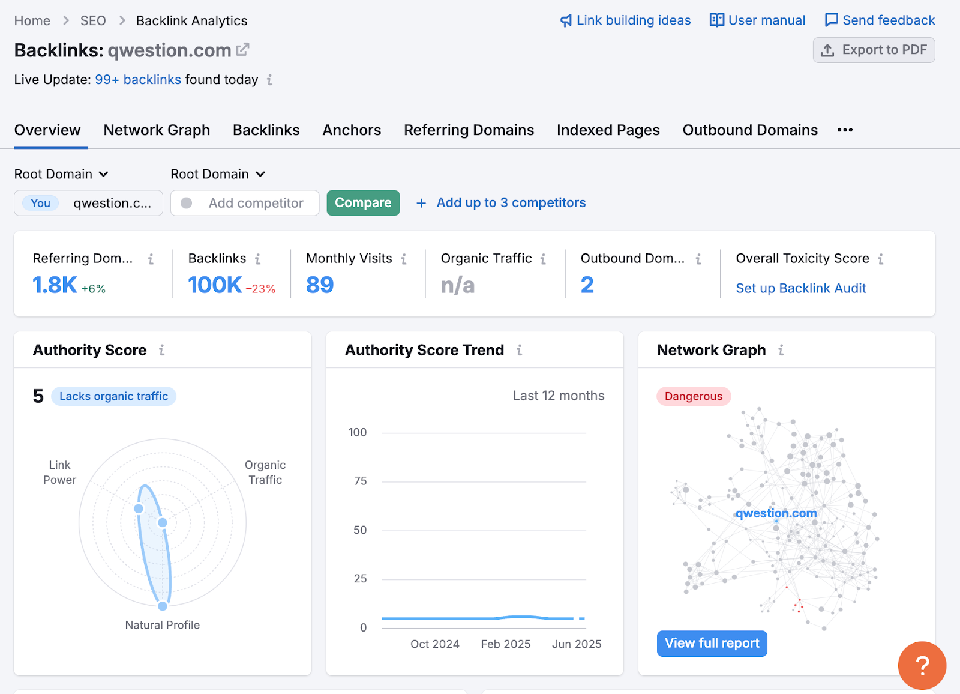Image resolution: width=960 pixels, height=694 pixels.
Task: Click info icon beside Authority Score Trend
Action: [519, 350]
